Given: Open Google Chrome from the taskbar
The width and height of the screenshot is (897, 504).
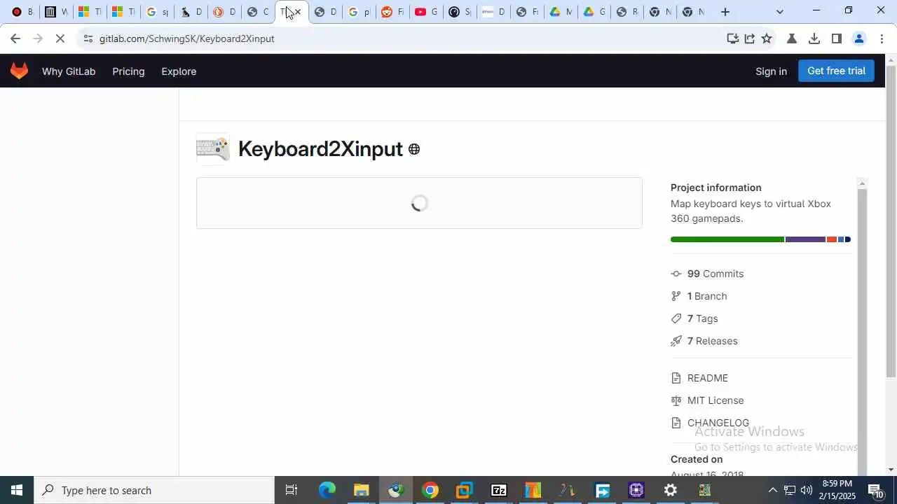Looking at the screenshot, I should (x=430, y=490).
